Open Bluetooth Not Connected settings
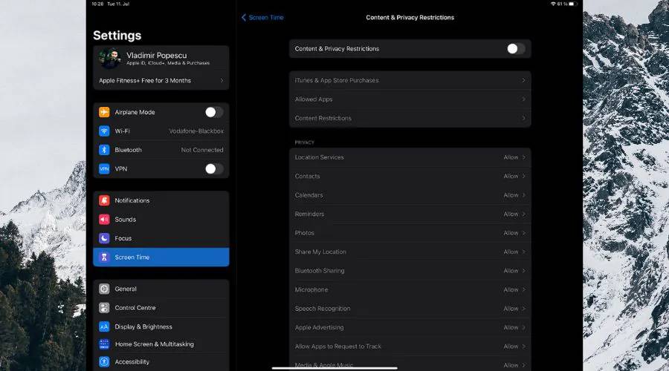 tap(161, 150)
